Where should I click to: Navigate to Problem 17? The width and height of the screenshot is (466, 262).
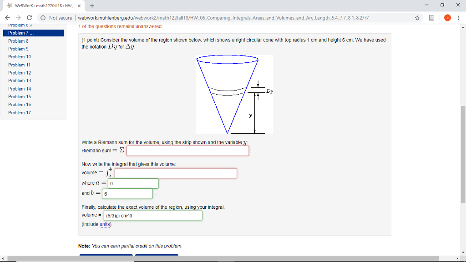tap(19, 112)
